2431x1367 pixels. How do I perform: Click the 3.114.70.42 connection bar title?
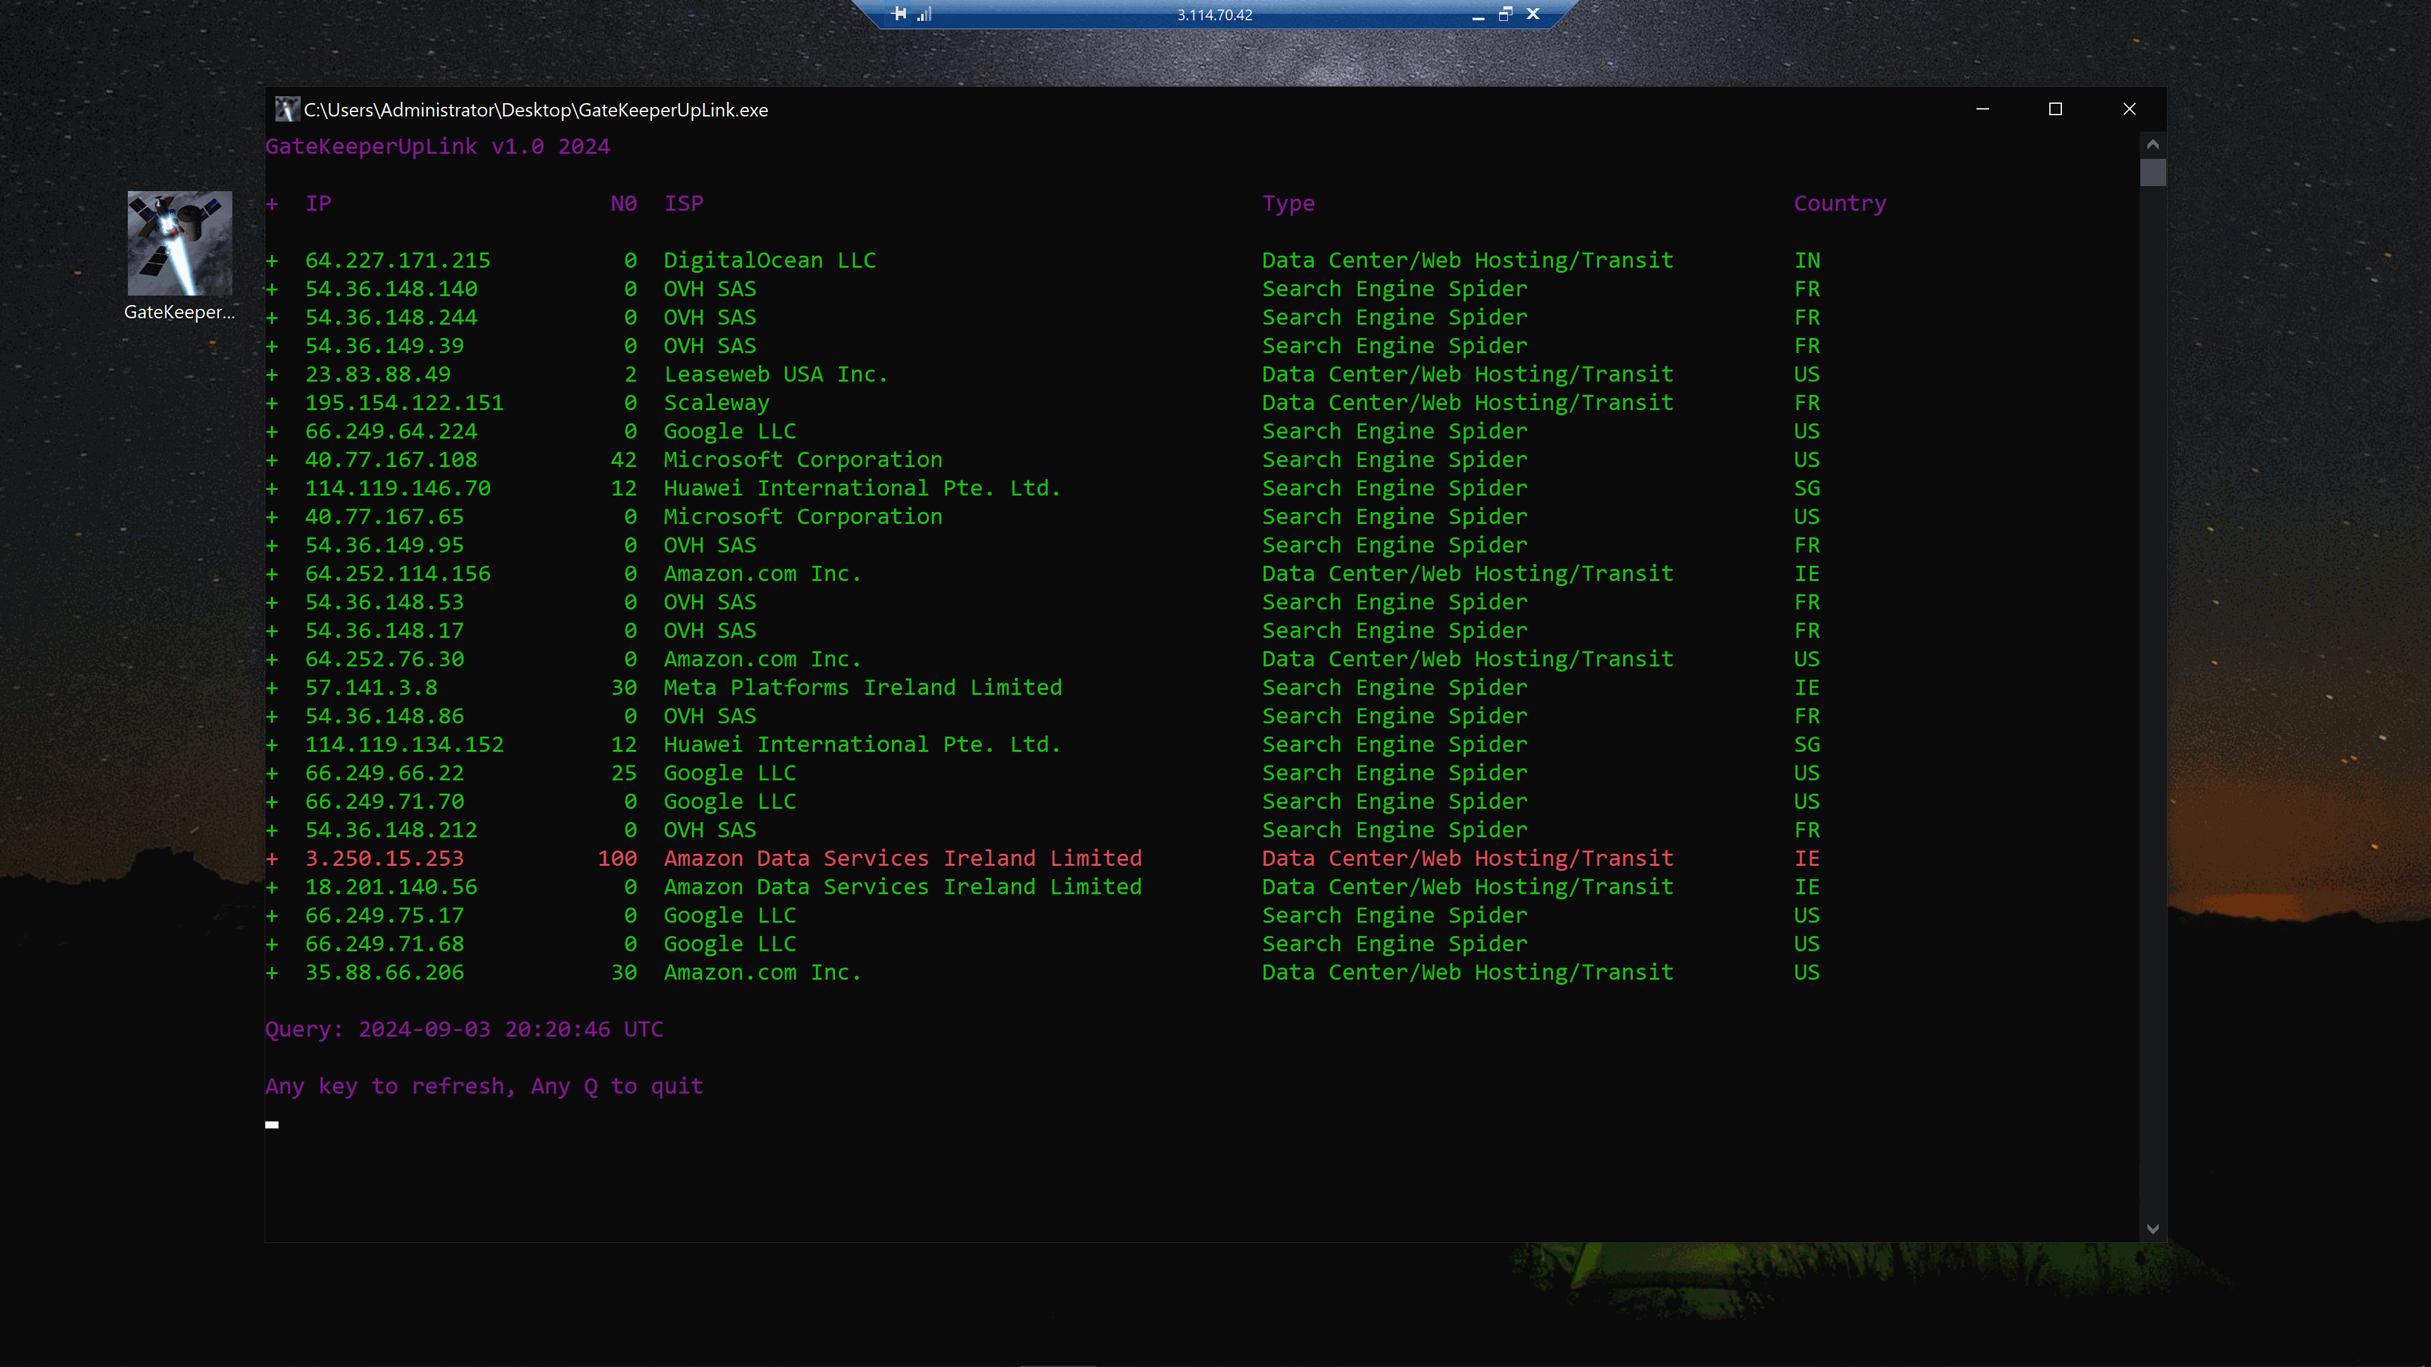pyautogui.click(x=1215, y=15)
